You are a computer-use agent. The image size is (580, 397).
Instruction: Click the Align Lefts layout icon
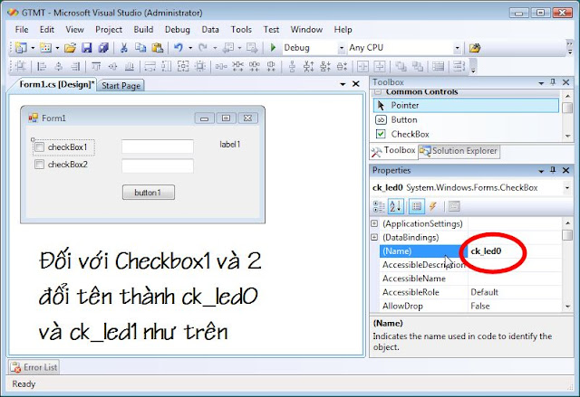point(42,66)
